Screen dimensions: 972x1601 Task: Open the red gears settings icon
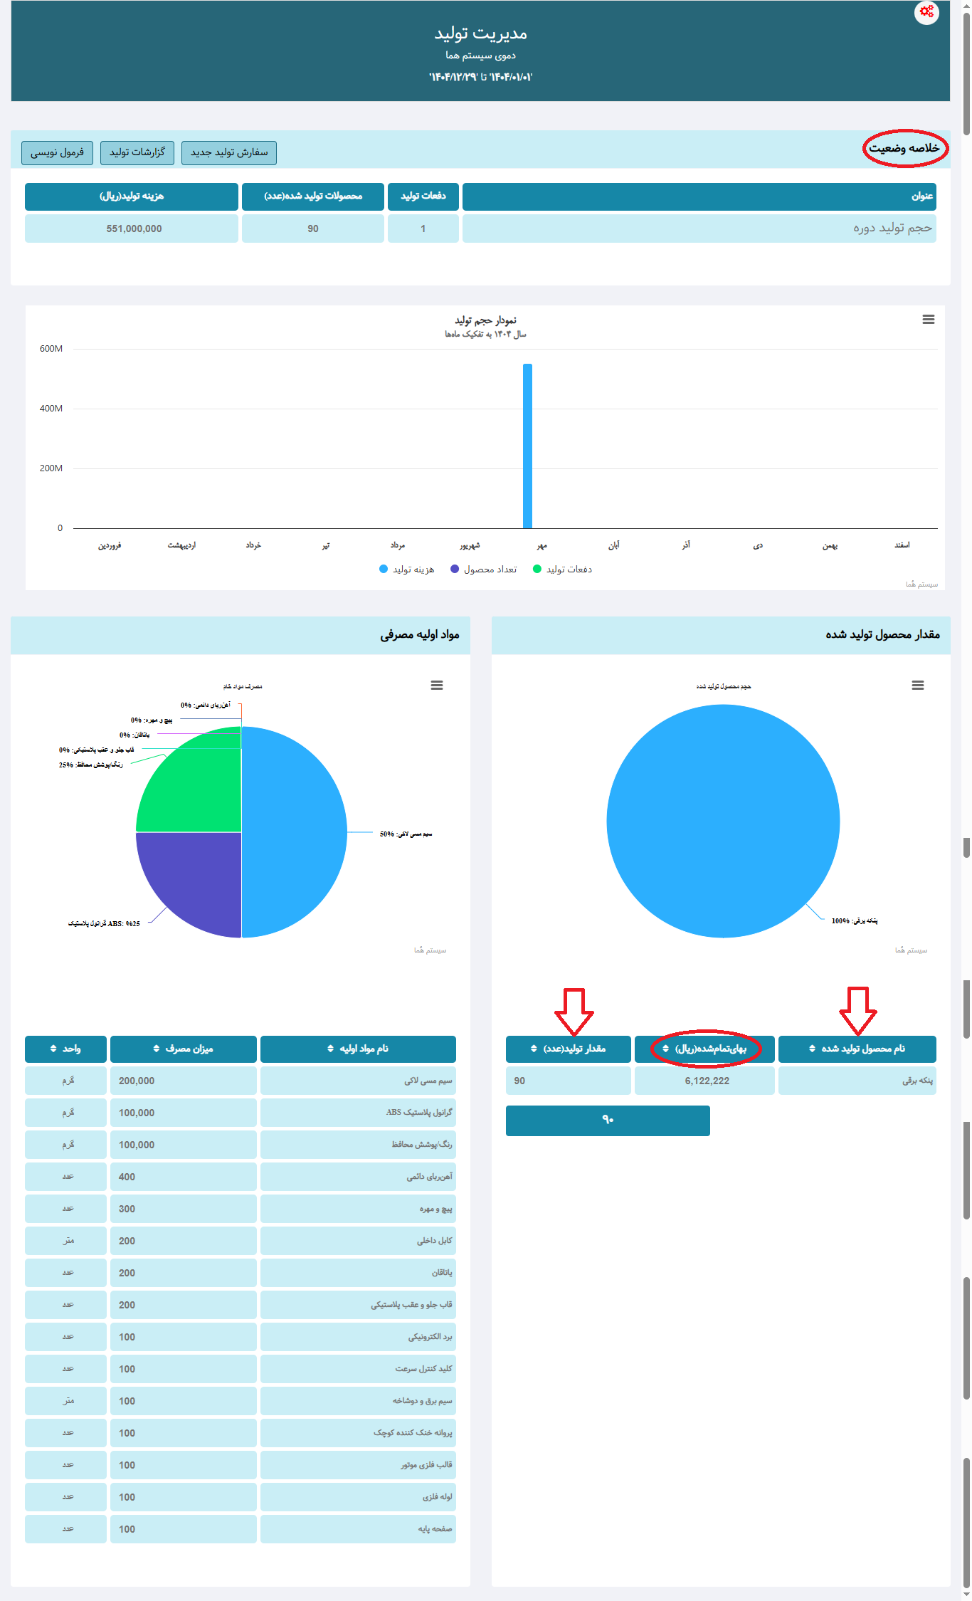coord(926,12)
